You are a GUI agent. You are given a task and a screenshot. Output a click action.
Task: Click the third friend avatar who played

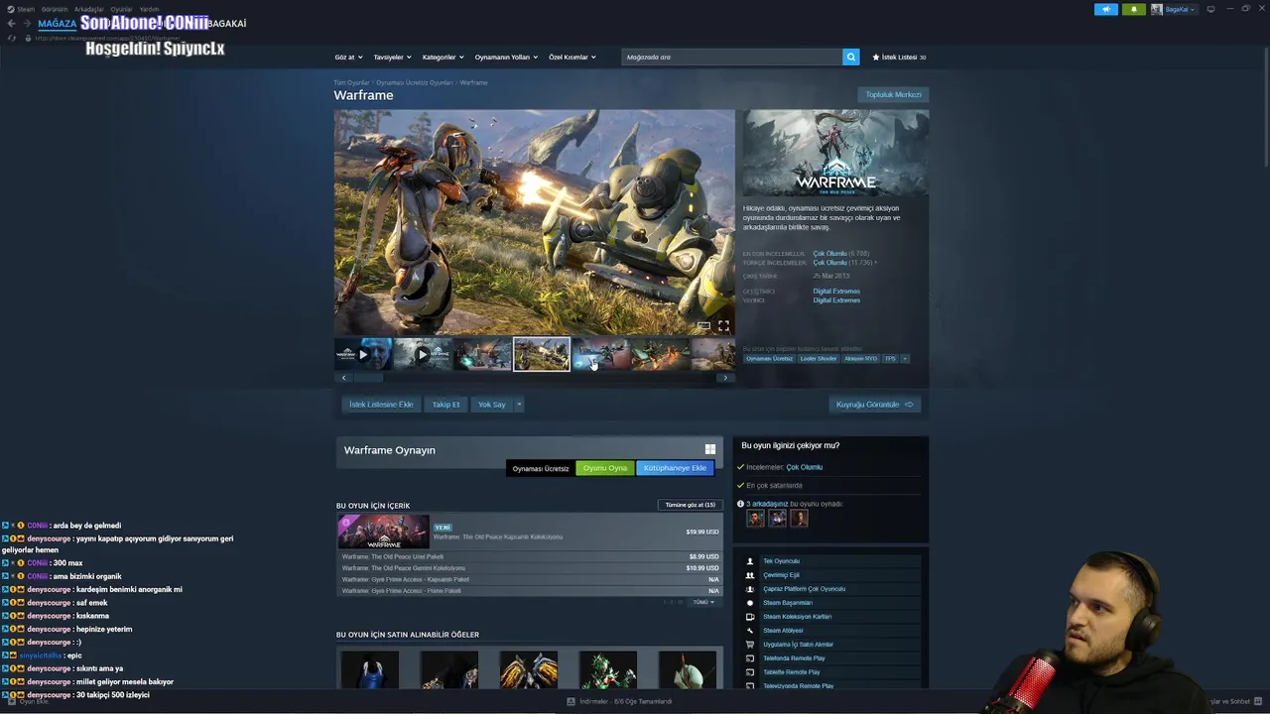point(799,518)
